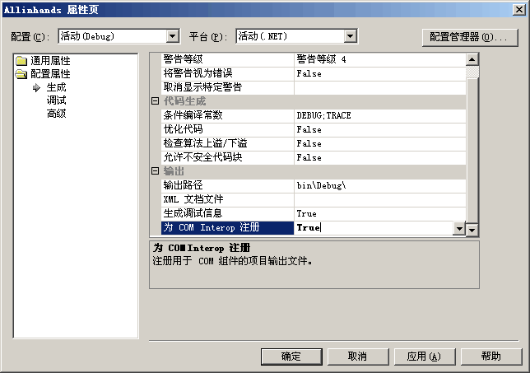Select the 优化代码 property row
Image resolution: width=530 pixels, height=373 pixels.
[x=227, y=129]
